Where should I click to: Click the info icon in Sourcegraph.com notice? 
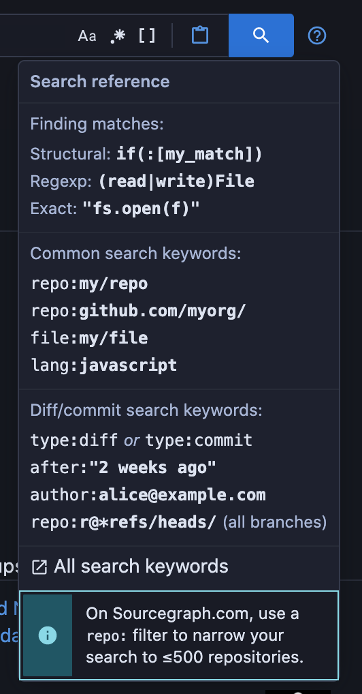[x=48, y=635]
